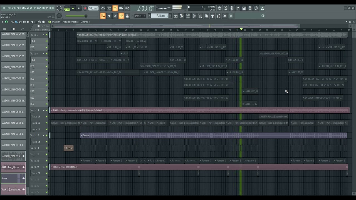The image size is (356, 200).
Task: Mute Track 1 with its green light
Action: click(x=46, y=35)
